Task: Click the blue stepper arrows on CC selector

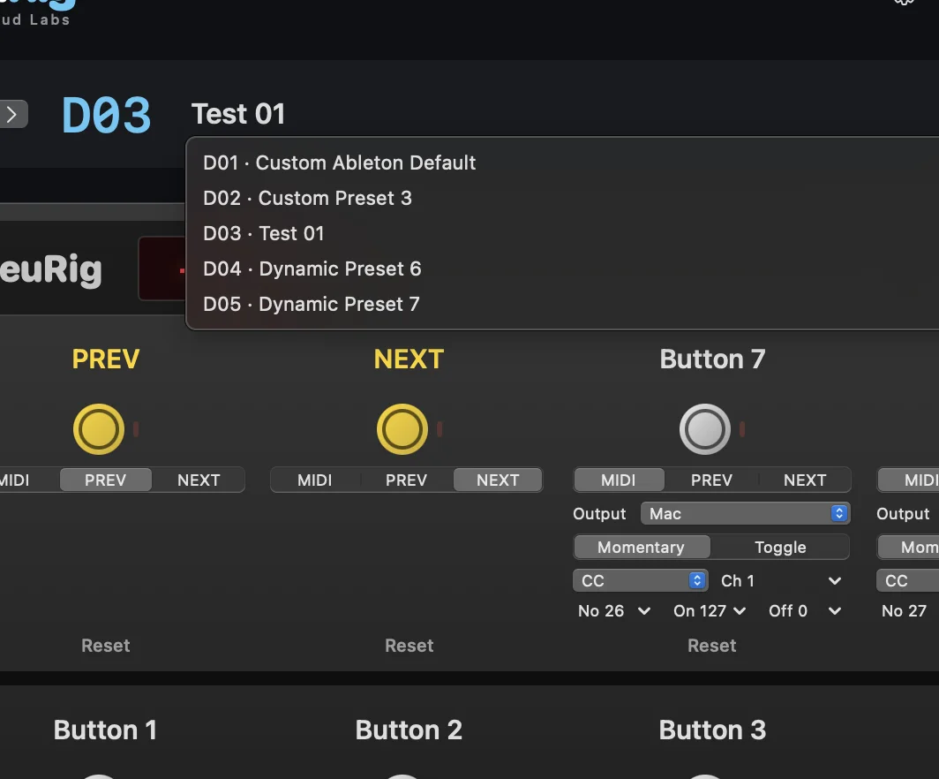Action: [x=696, y=580]
